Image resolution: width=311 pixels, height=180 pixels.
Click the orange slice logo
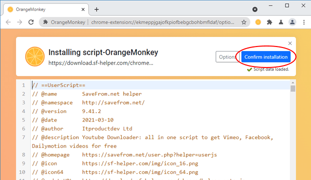point(35,56)
